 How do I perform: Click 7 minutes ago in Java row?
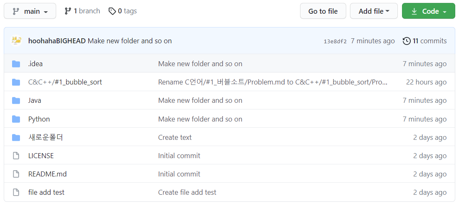pyautogui.click(x=425, y=101)
